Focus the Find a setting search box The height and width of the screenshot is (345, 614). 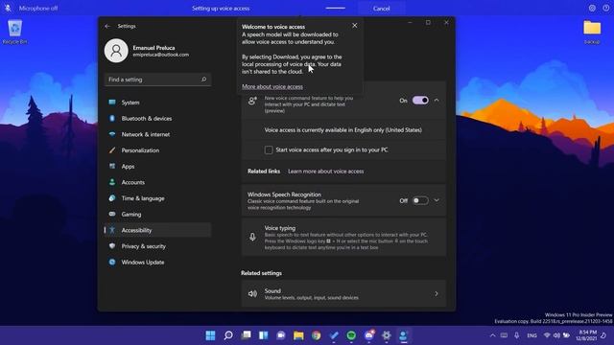point(157,80)
